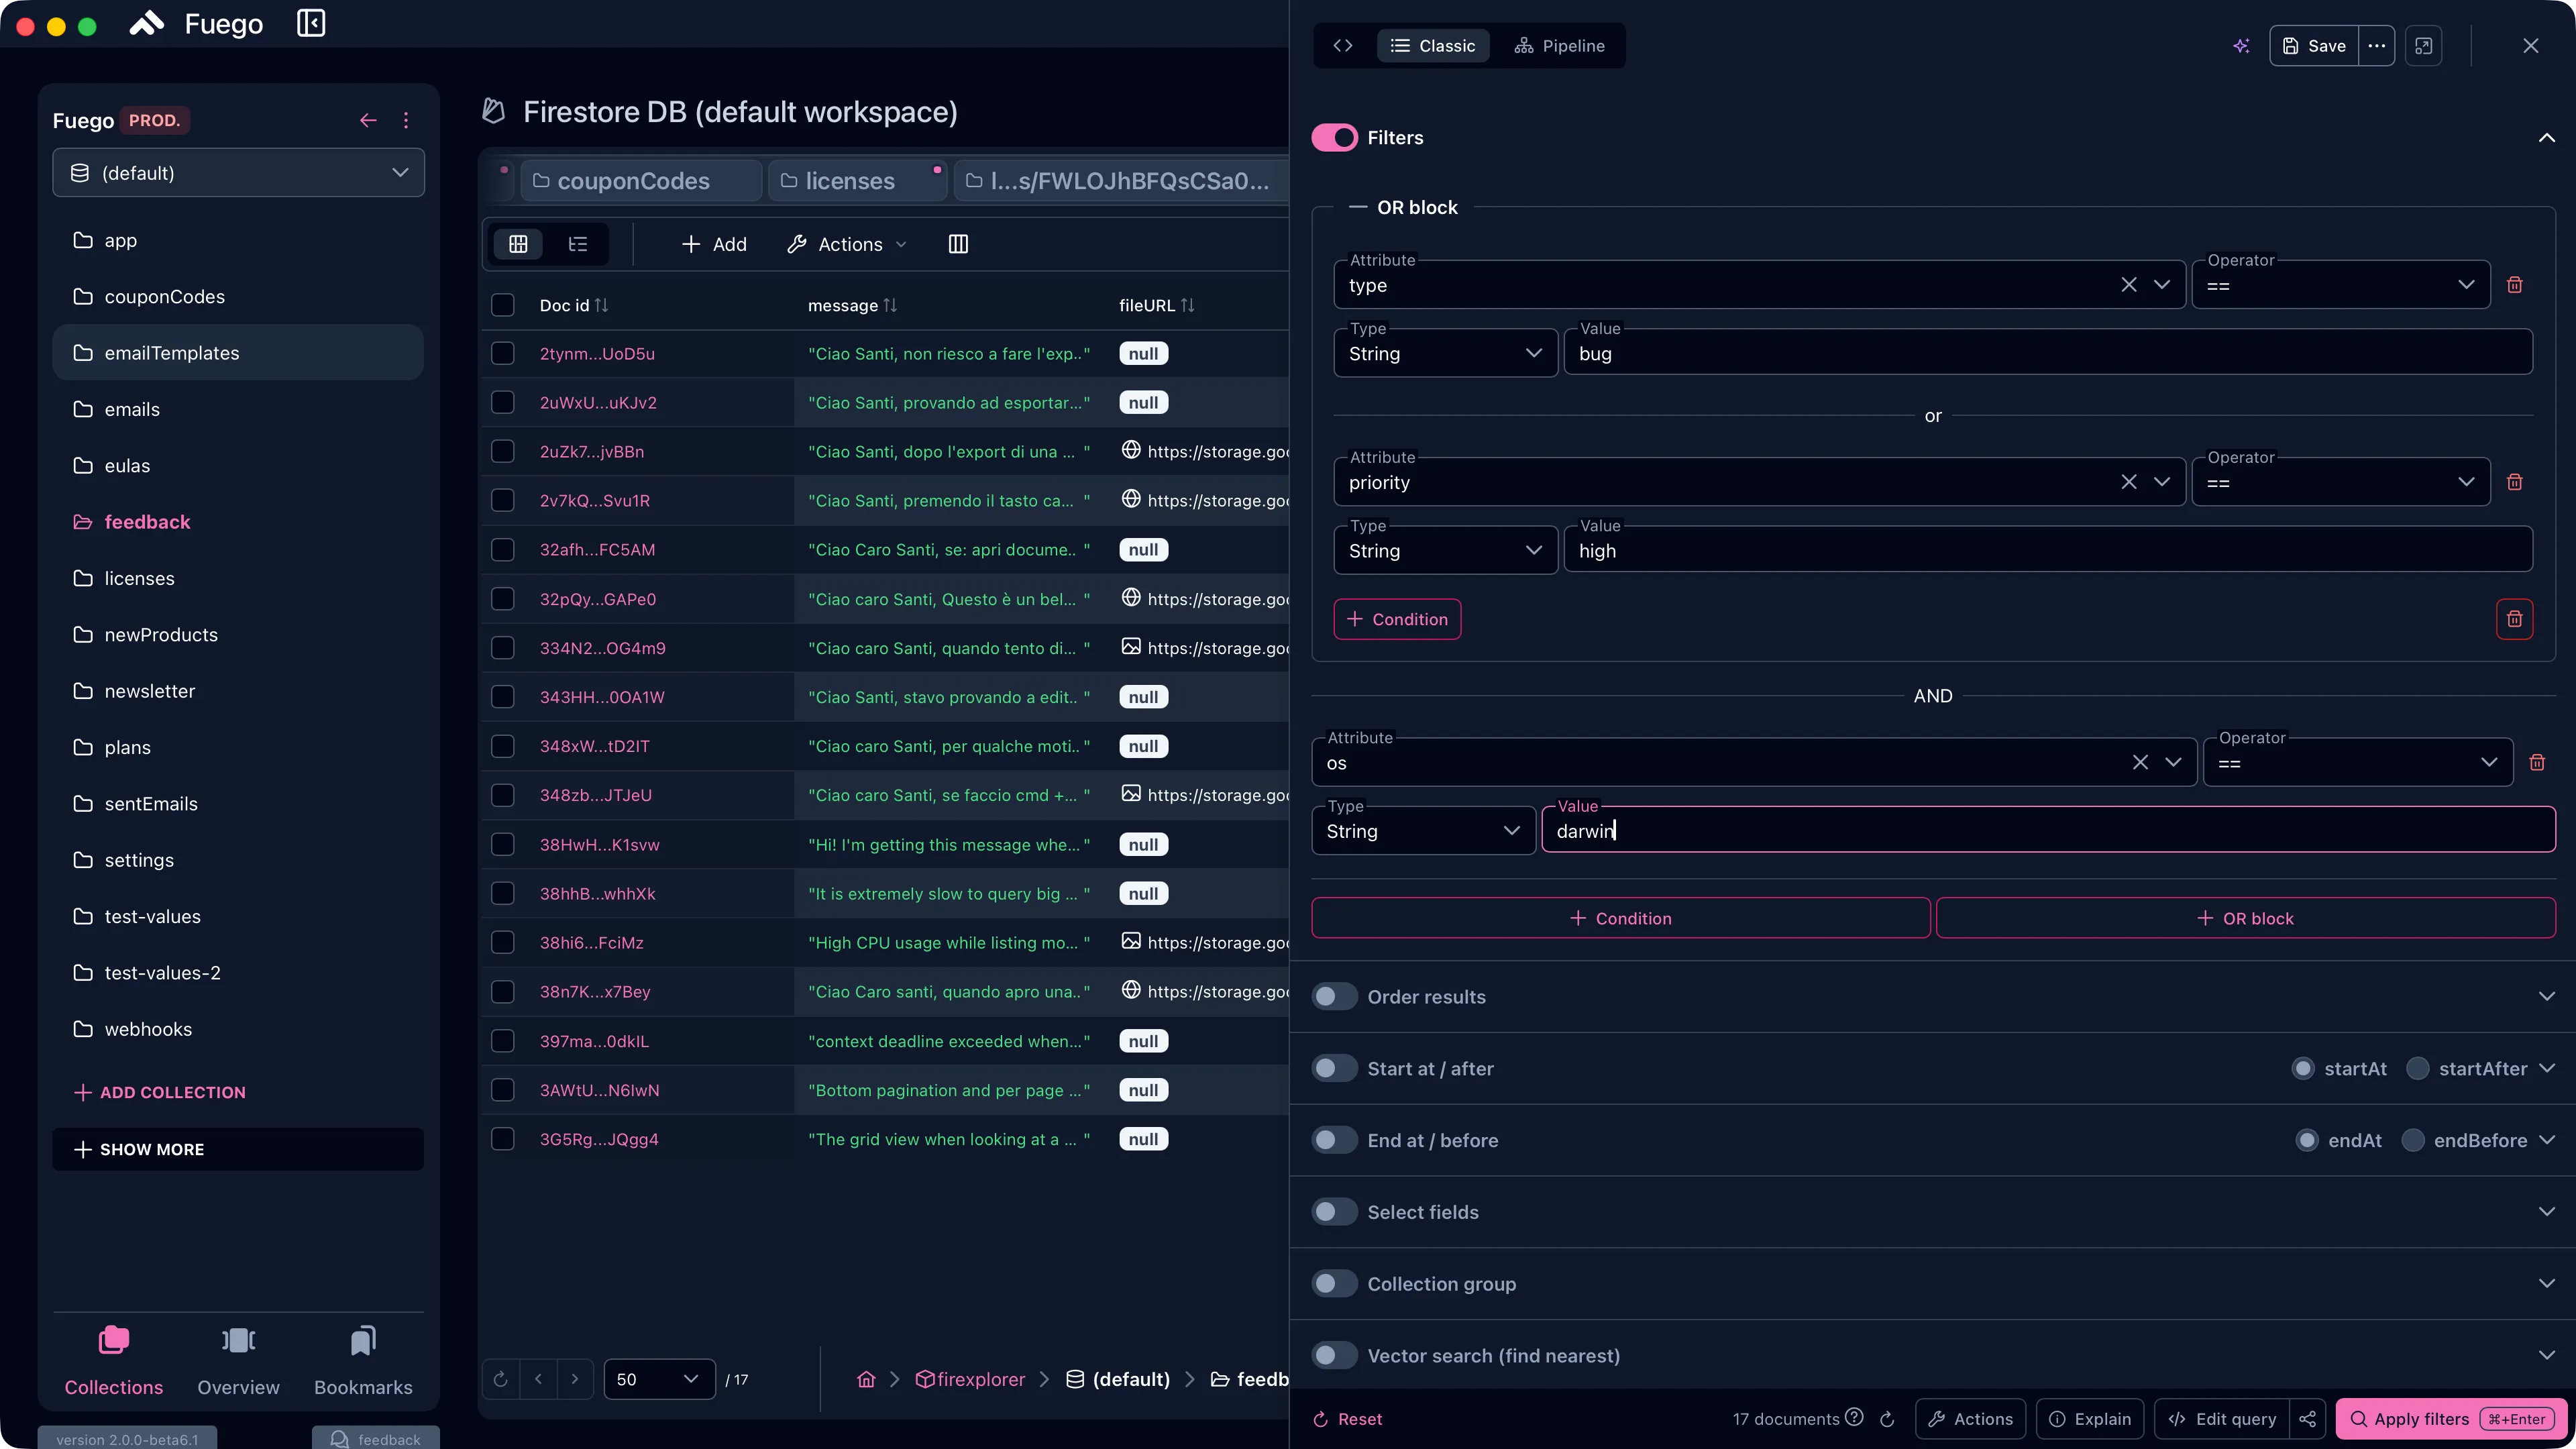
Task: Select the endBefore radio button
Action: [2413, 1140]
